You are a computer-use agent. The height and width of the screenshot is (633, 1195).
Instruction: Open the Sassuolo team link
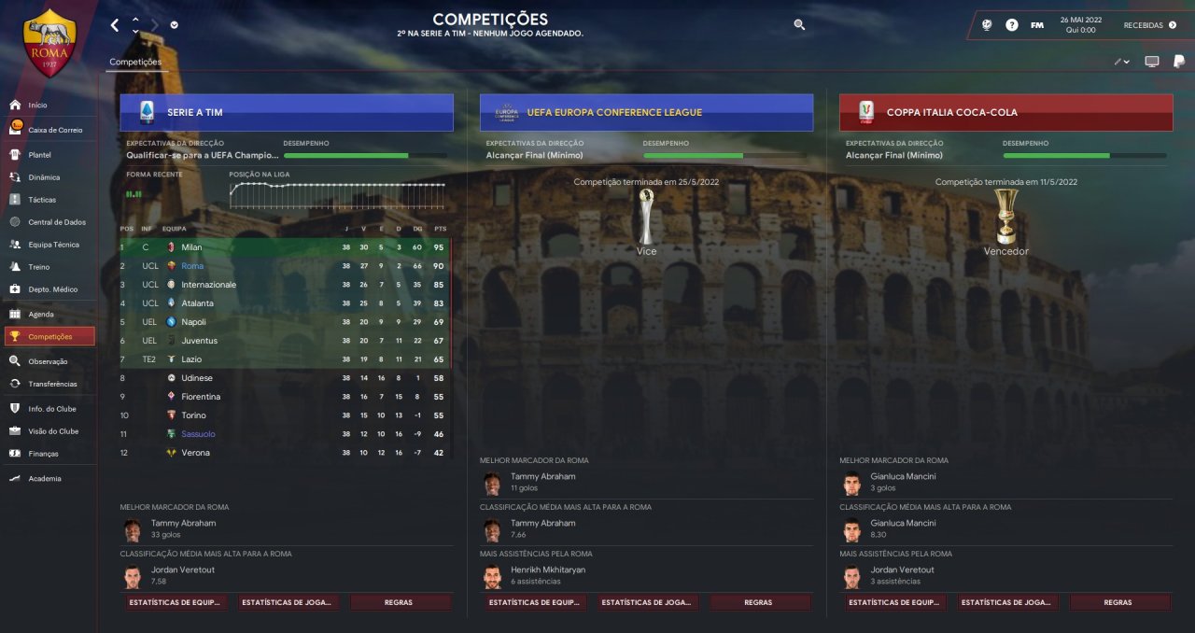click(x=198, y=434)
